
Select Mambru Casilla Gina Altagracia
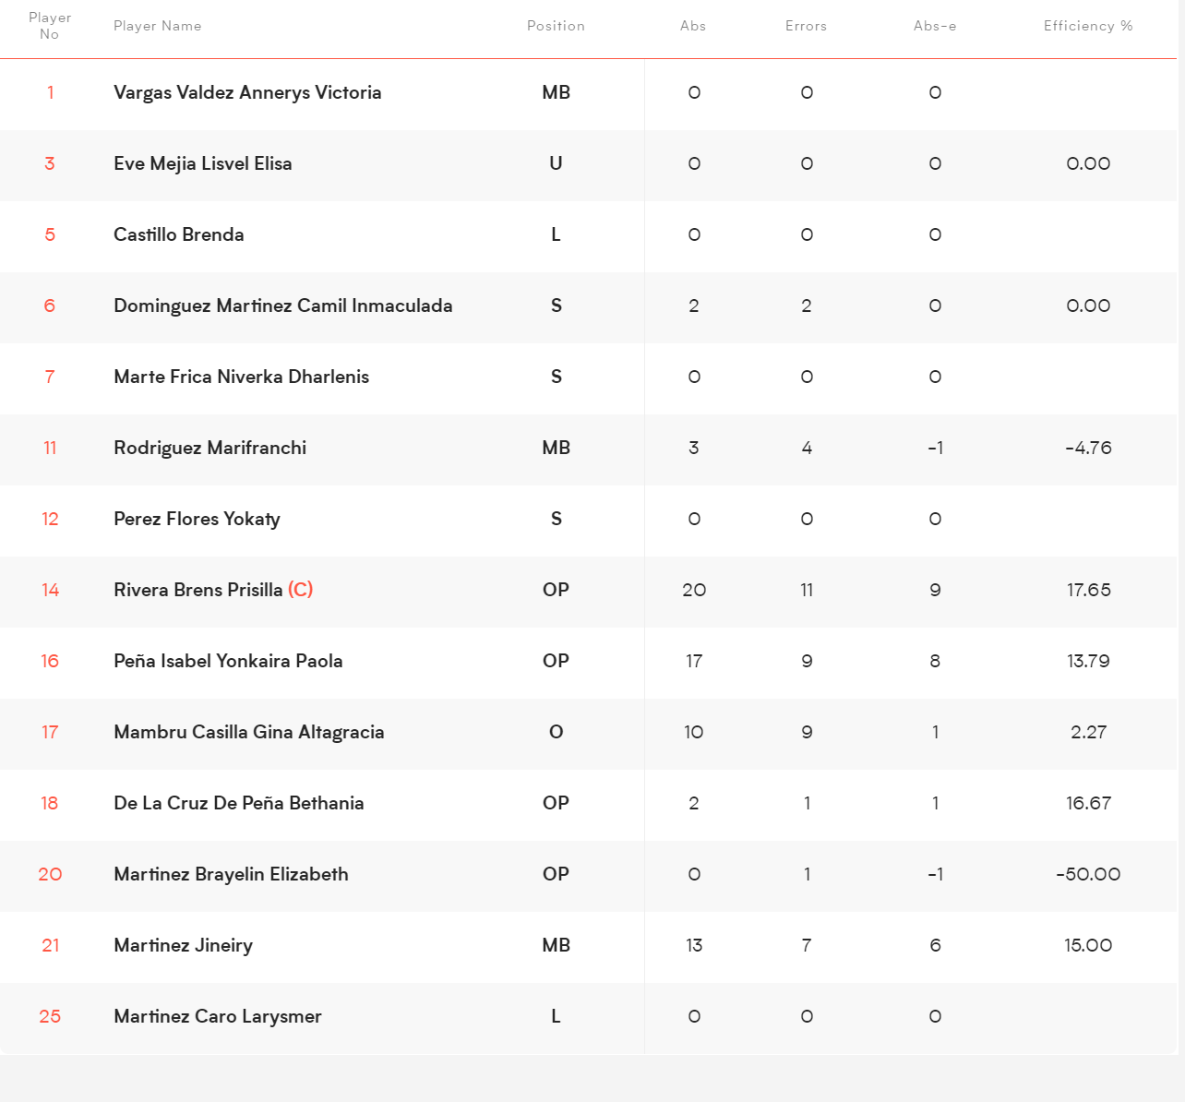click(249, 732)
